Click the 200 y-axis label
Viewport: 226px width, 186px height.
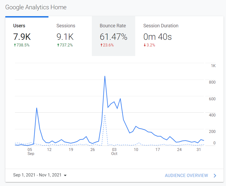[x=212, y=131]
